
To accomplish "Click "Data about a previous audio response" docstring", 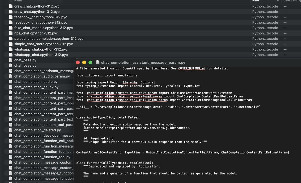I will [x=130, y=124].
